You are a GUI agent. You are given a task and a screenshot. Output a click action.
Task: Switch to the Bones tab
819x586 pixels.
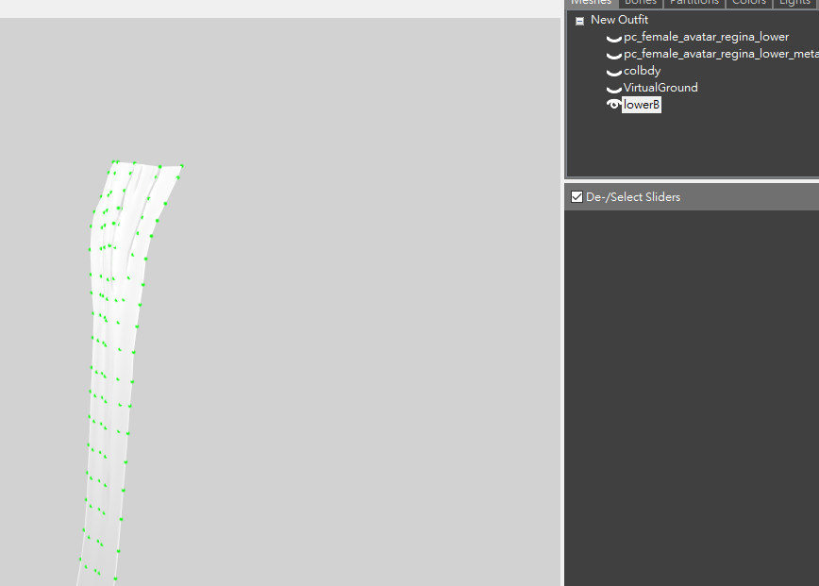641,3
